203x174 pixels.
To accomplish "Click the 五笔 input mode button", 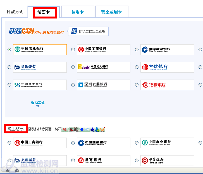I will pos(73,129).
